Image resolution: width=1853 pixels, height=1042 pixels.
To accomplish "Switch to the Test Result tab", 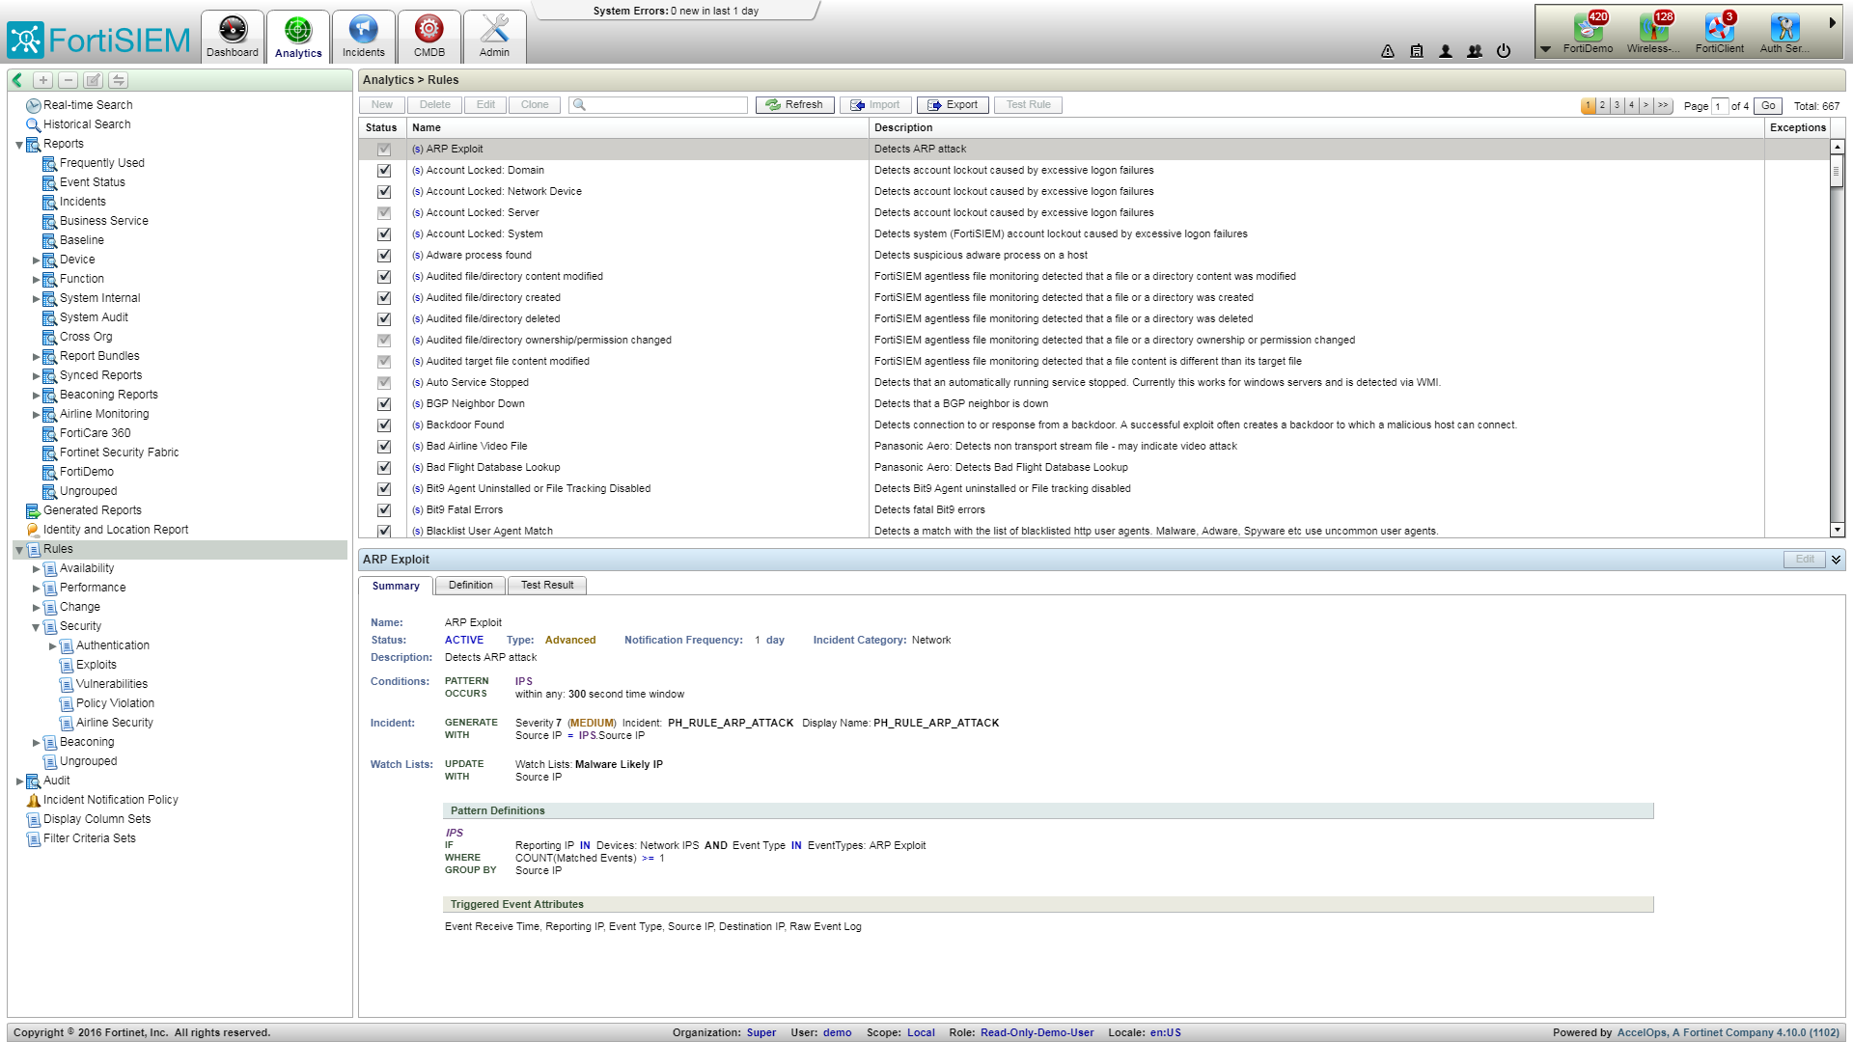I will (x=546, y=586).
